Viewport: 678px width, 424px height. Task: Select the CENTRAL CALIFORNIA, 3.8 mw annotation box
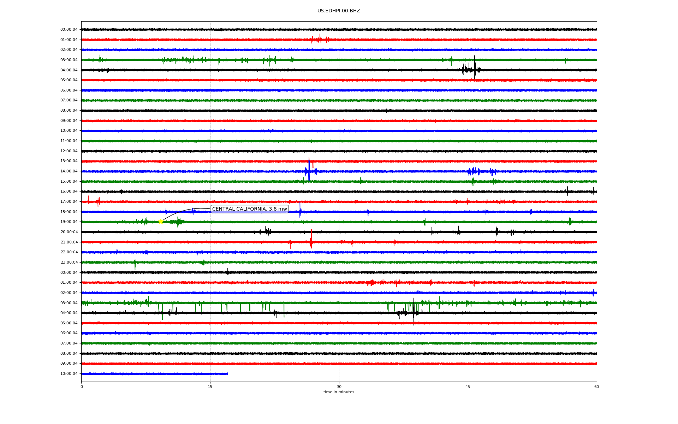[x=250, y=209]
